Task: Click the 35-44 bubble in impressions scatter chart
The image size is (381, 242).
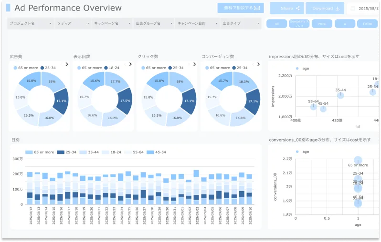Action: pos(340,95)
